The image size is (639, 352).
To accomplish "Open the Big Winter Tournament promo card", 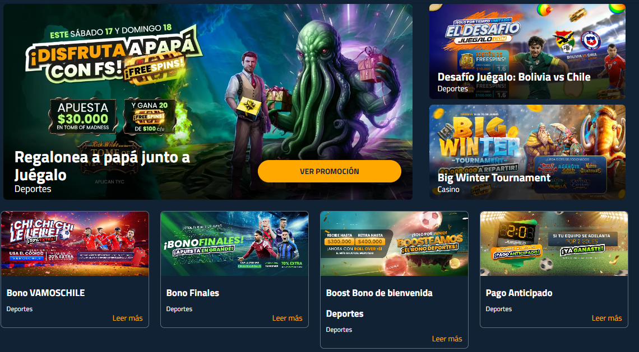I will (x=527, y=152).
